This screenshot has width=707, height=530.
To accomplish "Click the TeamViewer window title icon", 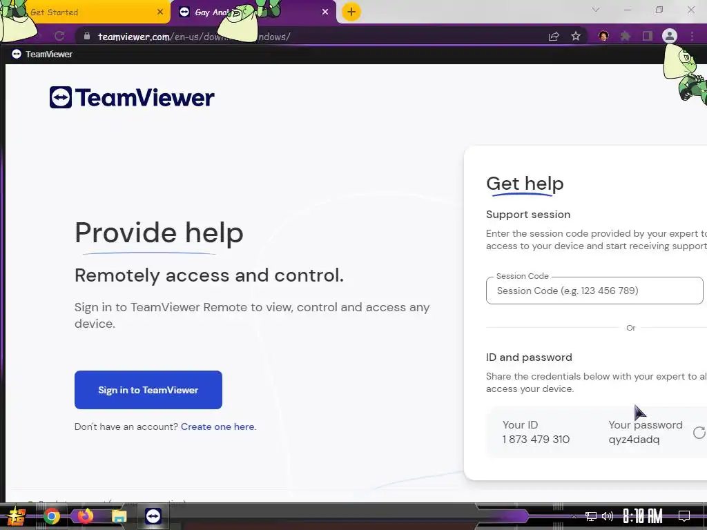I will click(17, 54).
